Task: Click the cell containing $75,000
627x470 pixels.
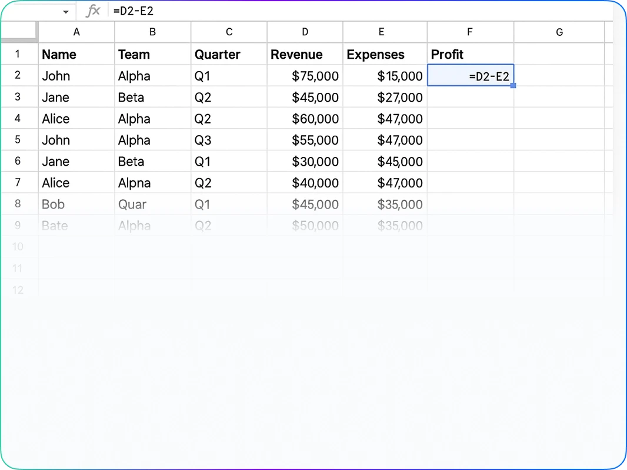Action: [x=305, y=75]
